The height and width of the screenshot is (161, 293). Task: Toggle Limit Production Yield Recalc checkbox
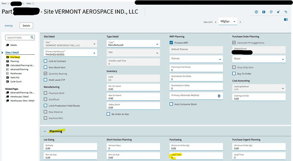(x=45, y=105)
